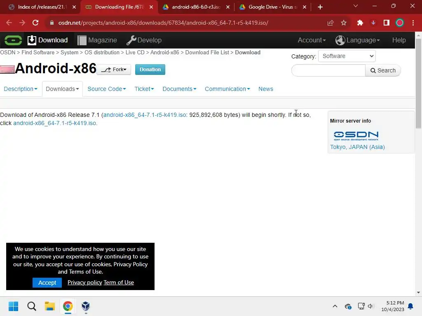Click the manual download iso link after "click"
422x316 pixels.
(x=55, y=123)
